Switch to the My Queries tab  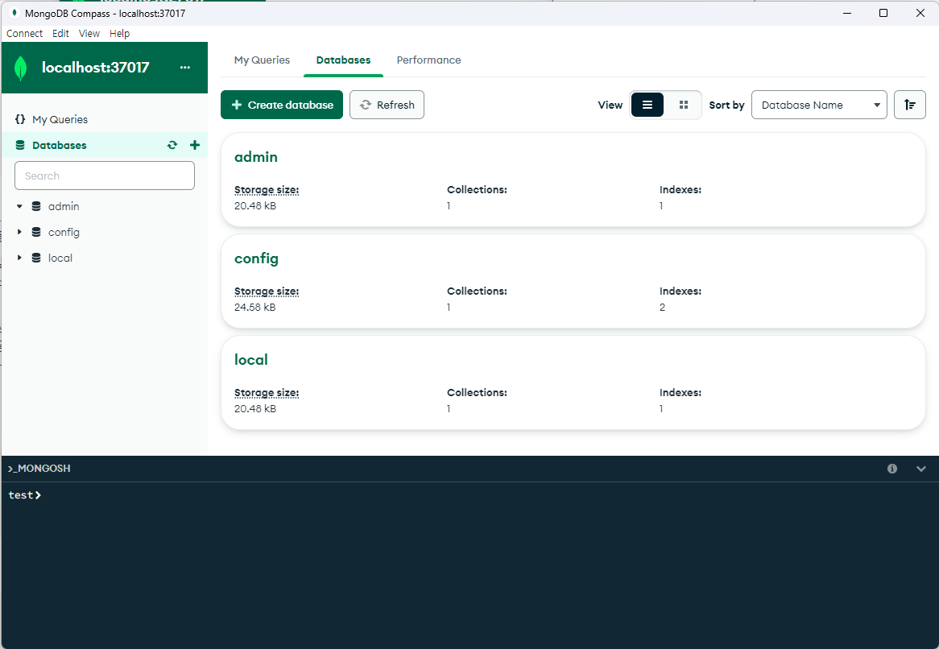tap(262, 60)
